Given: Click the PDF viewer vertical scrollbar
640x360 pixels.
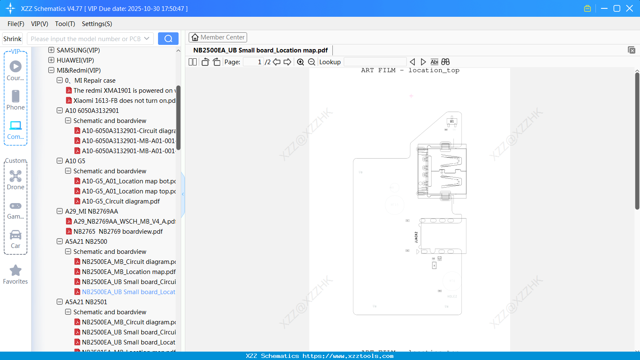Looking at the screenshot, I should tap(637, 141).
